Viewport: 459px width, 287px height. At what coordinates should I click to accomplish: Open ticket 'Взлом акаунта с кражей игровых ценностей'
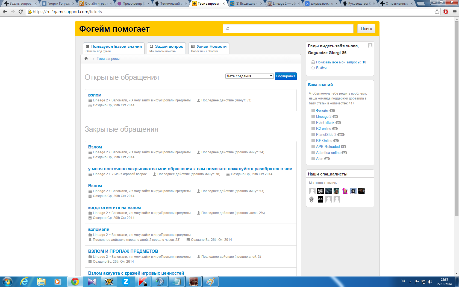tap(136, 273)
